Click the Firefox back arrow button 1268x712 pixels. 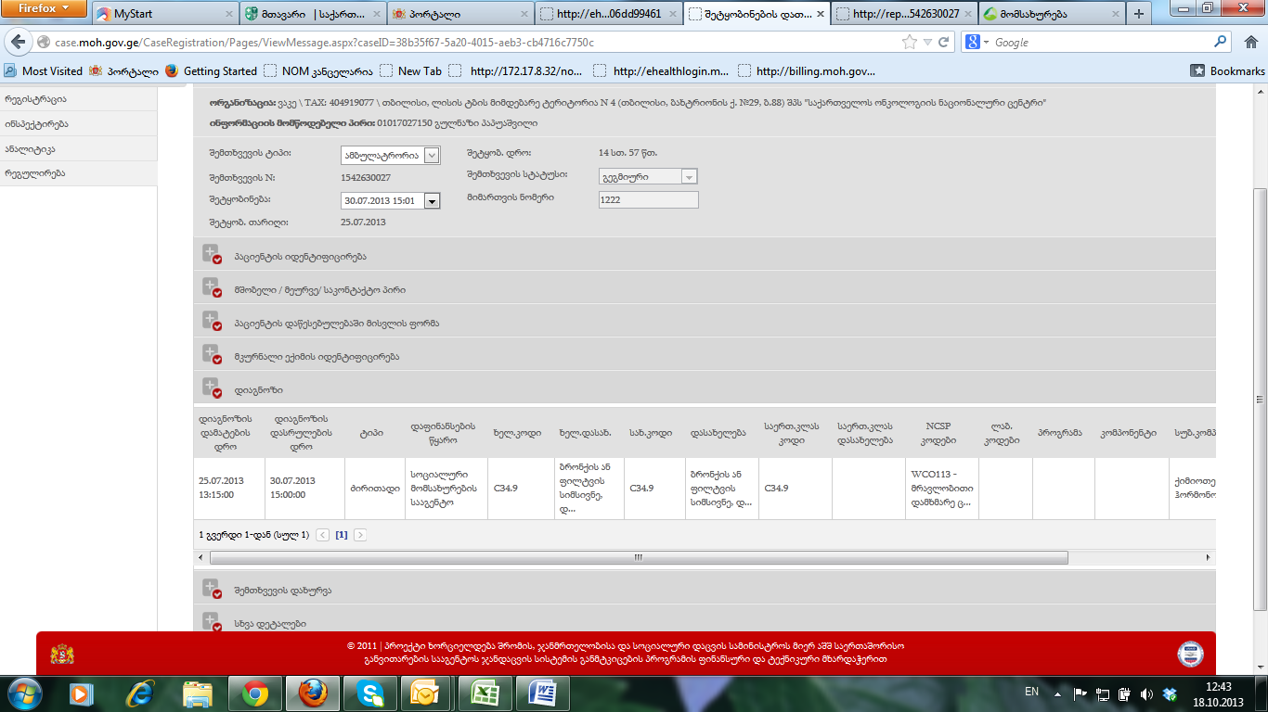19,43
